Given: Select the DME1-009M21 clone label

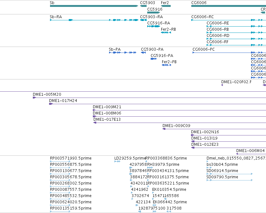Looking at the screenshot, I should point(107,107).
